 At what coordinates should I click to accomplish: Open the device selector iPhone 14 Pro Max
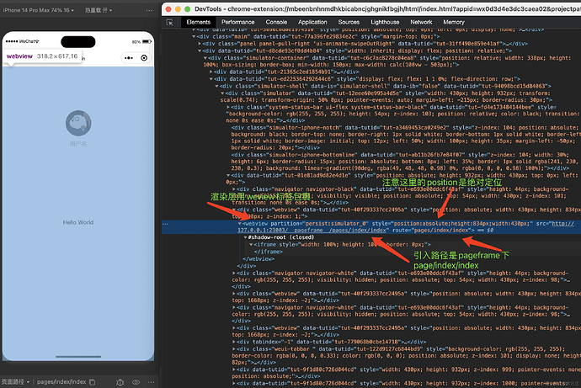coord(38,10)
